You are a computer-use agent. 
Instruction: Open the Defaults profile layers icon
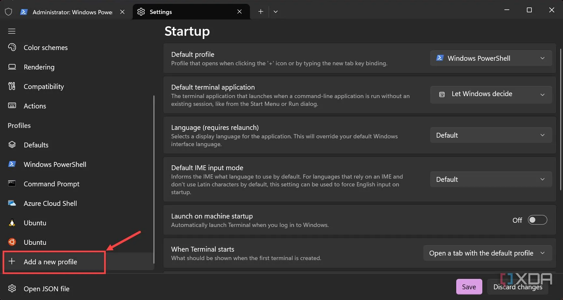click(x=12, y=145)
